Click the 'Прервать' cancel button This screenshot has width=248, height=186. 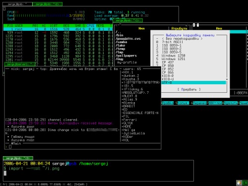[189, 89]
